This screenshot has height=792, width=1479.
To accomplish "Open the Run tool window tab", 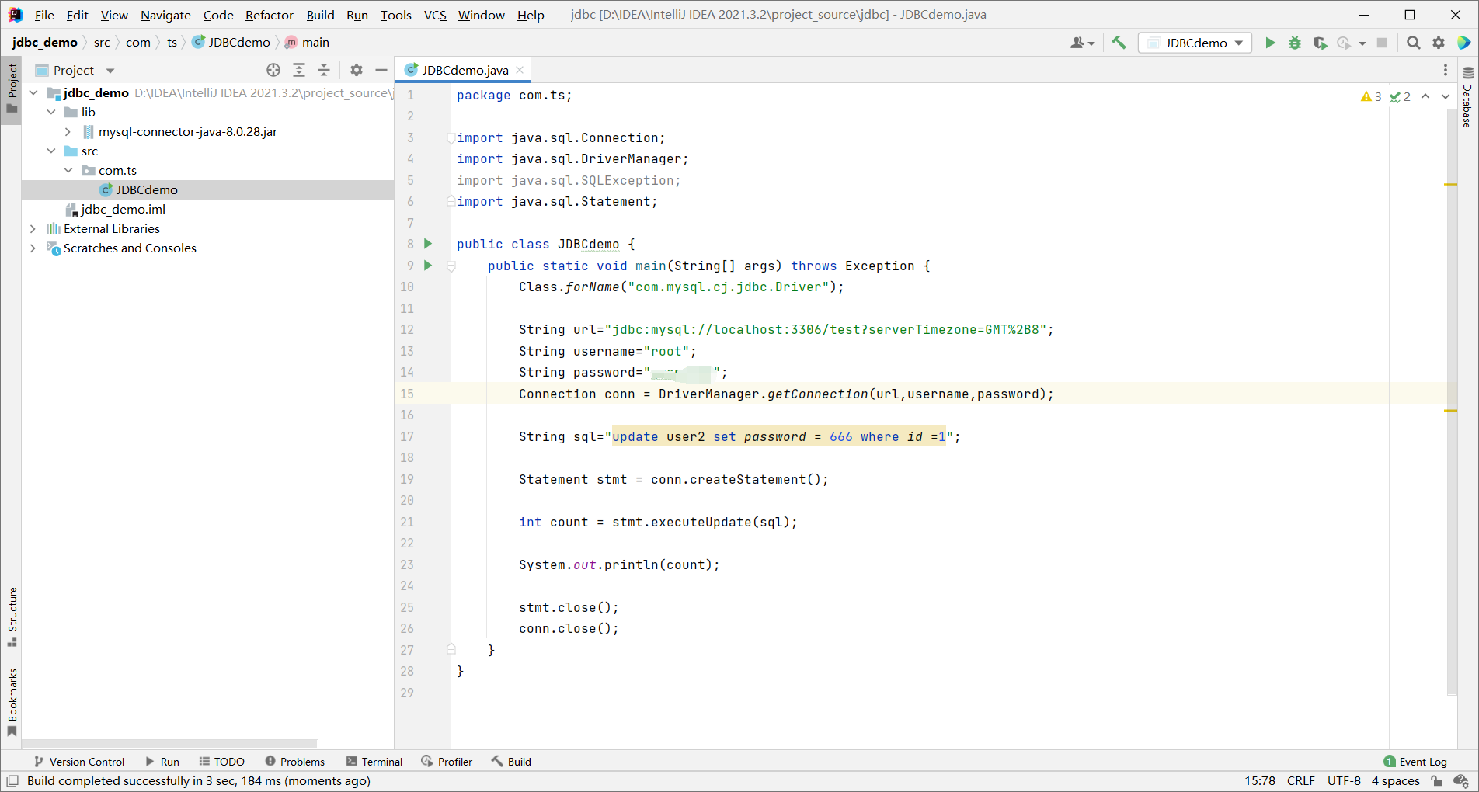I will (x=162, y=762).
